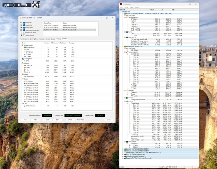Click the Clear button in AIDA64
217x169 pixels.
pos(48,120)
